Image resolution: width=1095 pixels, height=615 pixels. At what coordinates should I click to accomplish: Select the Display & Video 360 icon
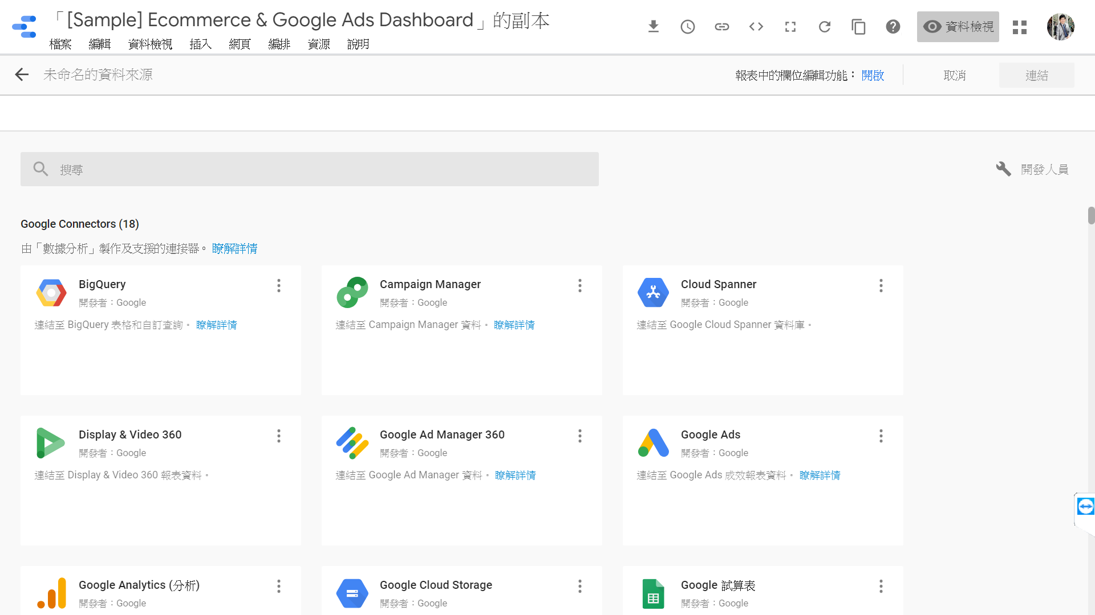51,443
